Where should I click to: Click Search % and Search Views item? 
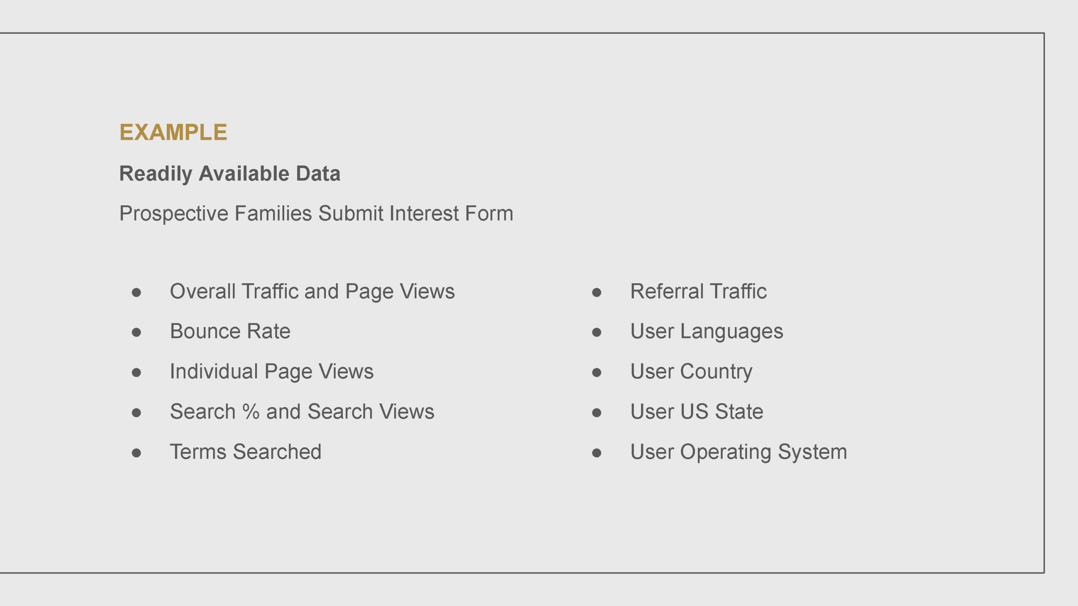[x=302, y=412]
